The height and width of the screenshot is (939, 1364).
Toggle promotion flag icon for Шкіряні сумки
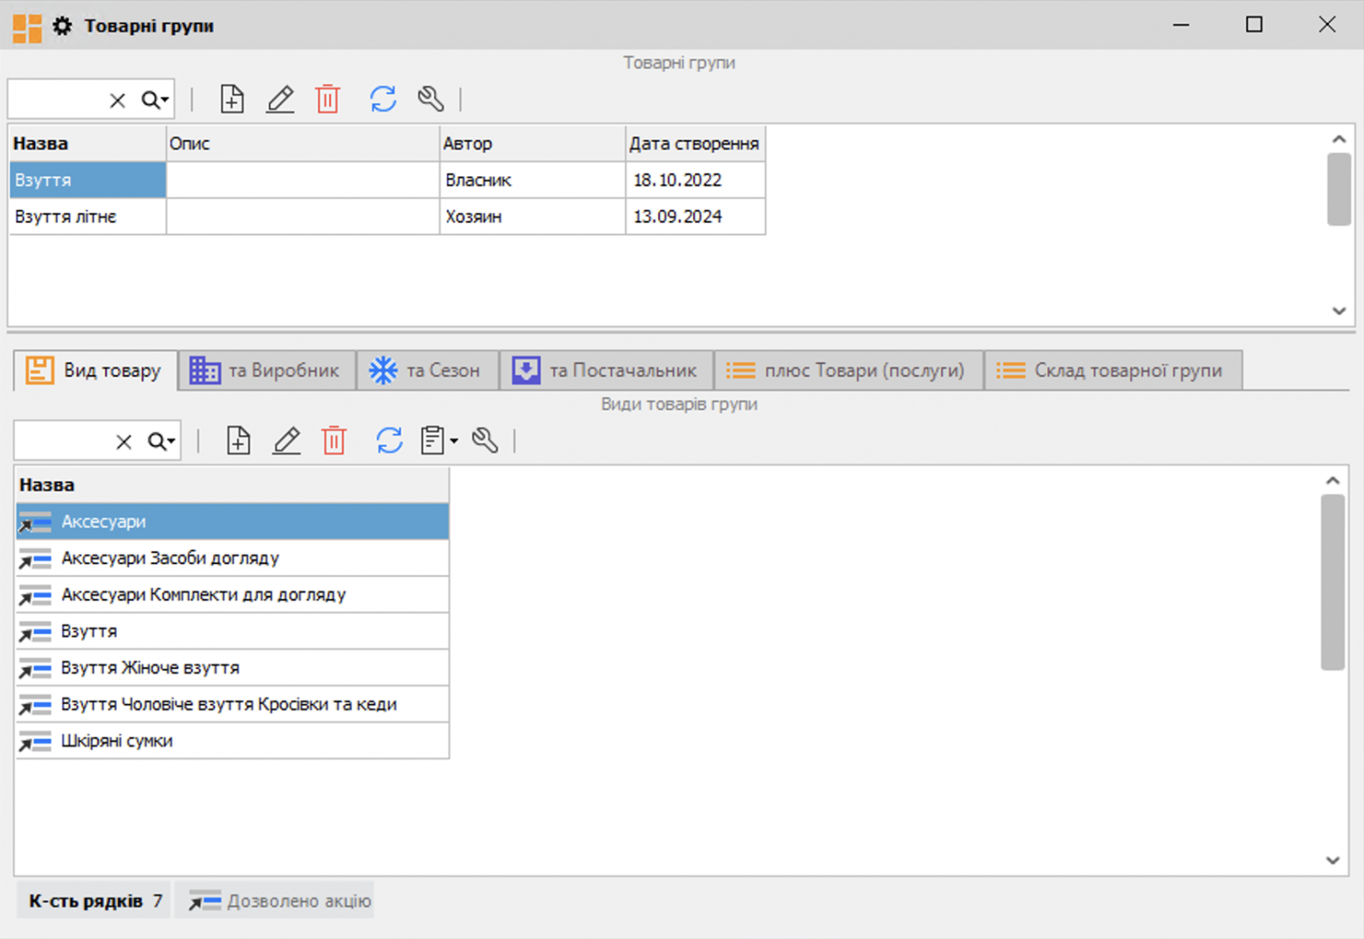pos(35,741)
